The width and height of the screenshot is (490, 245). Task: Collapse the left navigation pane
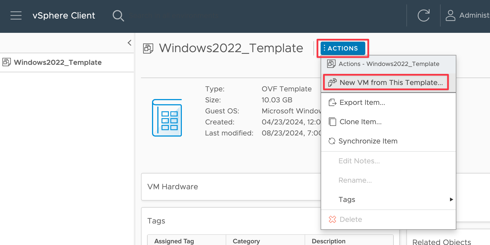pos(129,43)
